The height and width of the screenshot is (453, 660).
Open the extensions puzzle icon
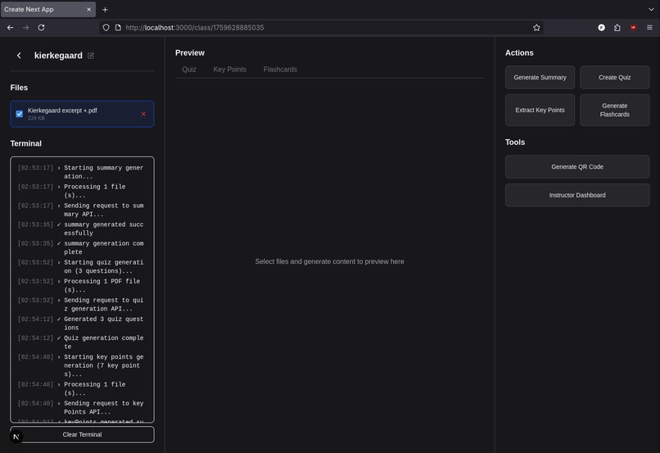(617, 27)
